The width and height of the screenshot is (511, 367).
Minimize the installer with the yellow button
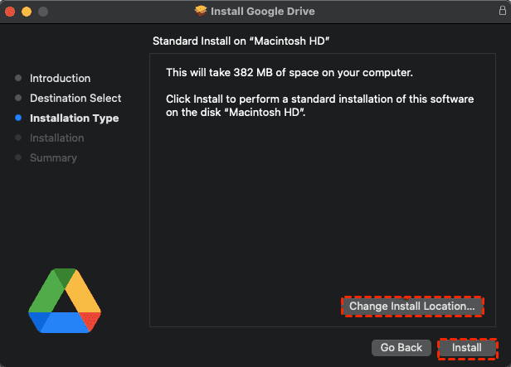coord(27,12)
